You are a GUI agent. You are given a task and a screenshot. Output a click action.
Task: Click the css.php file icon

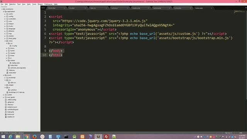[10, 46]
